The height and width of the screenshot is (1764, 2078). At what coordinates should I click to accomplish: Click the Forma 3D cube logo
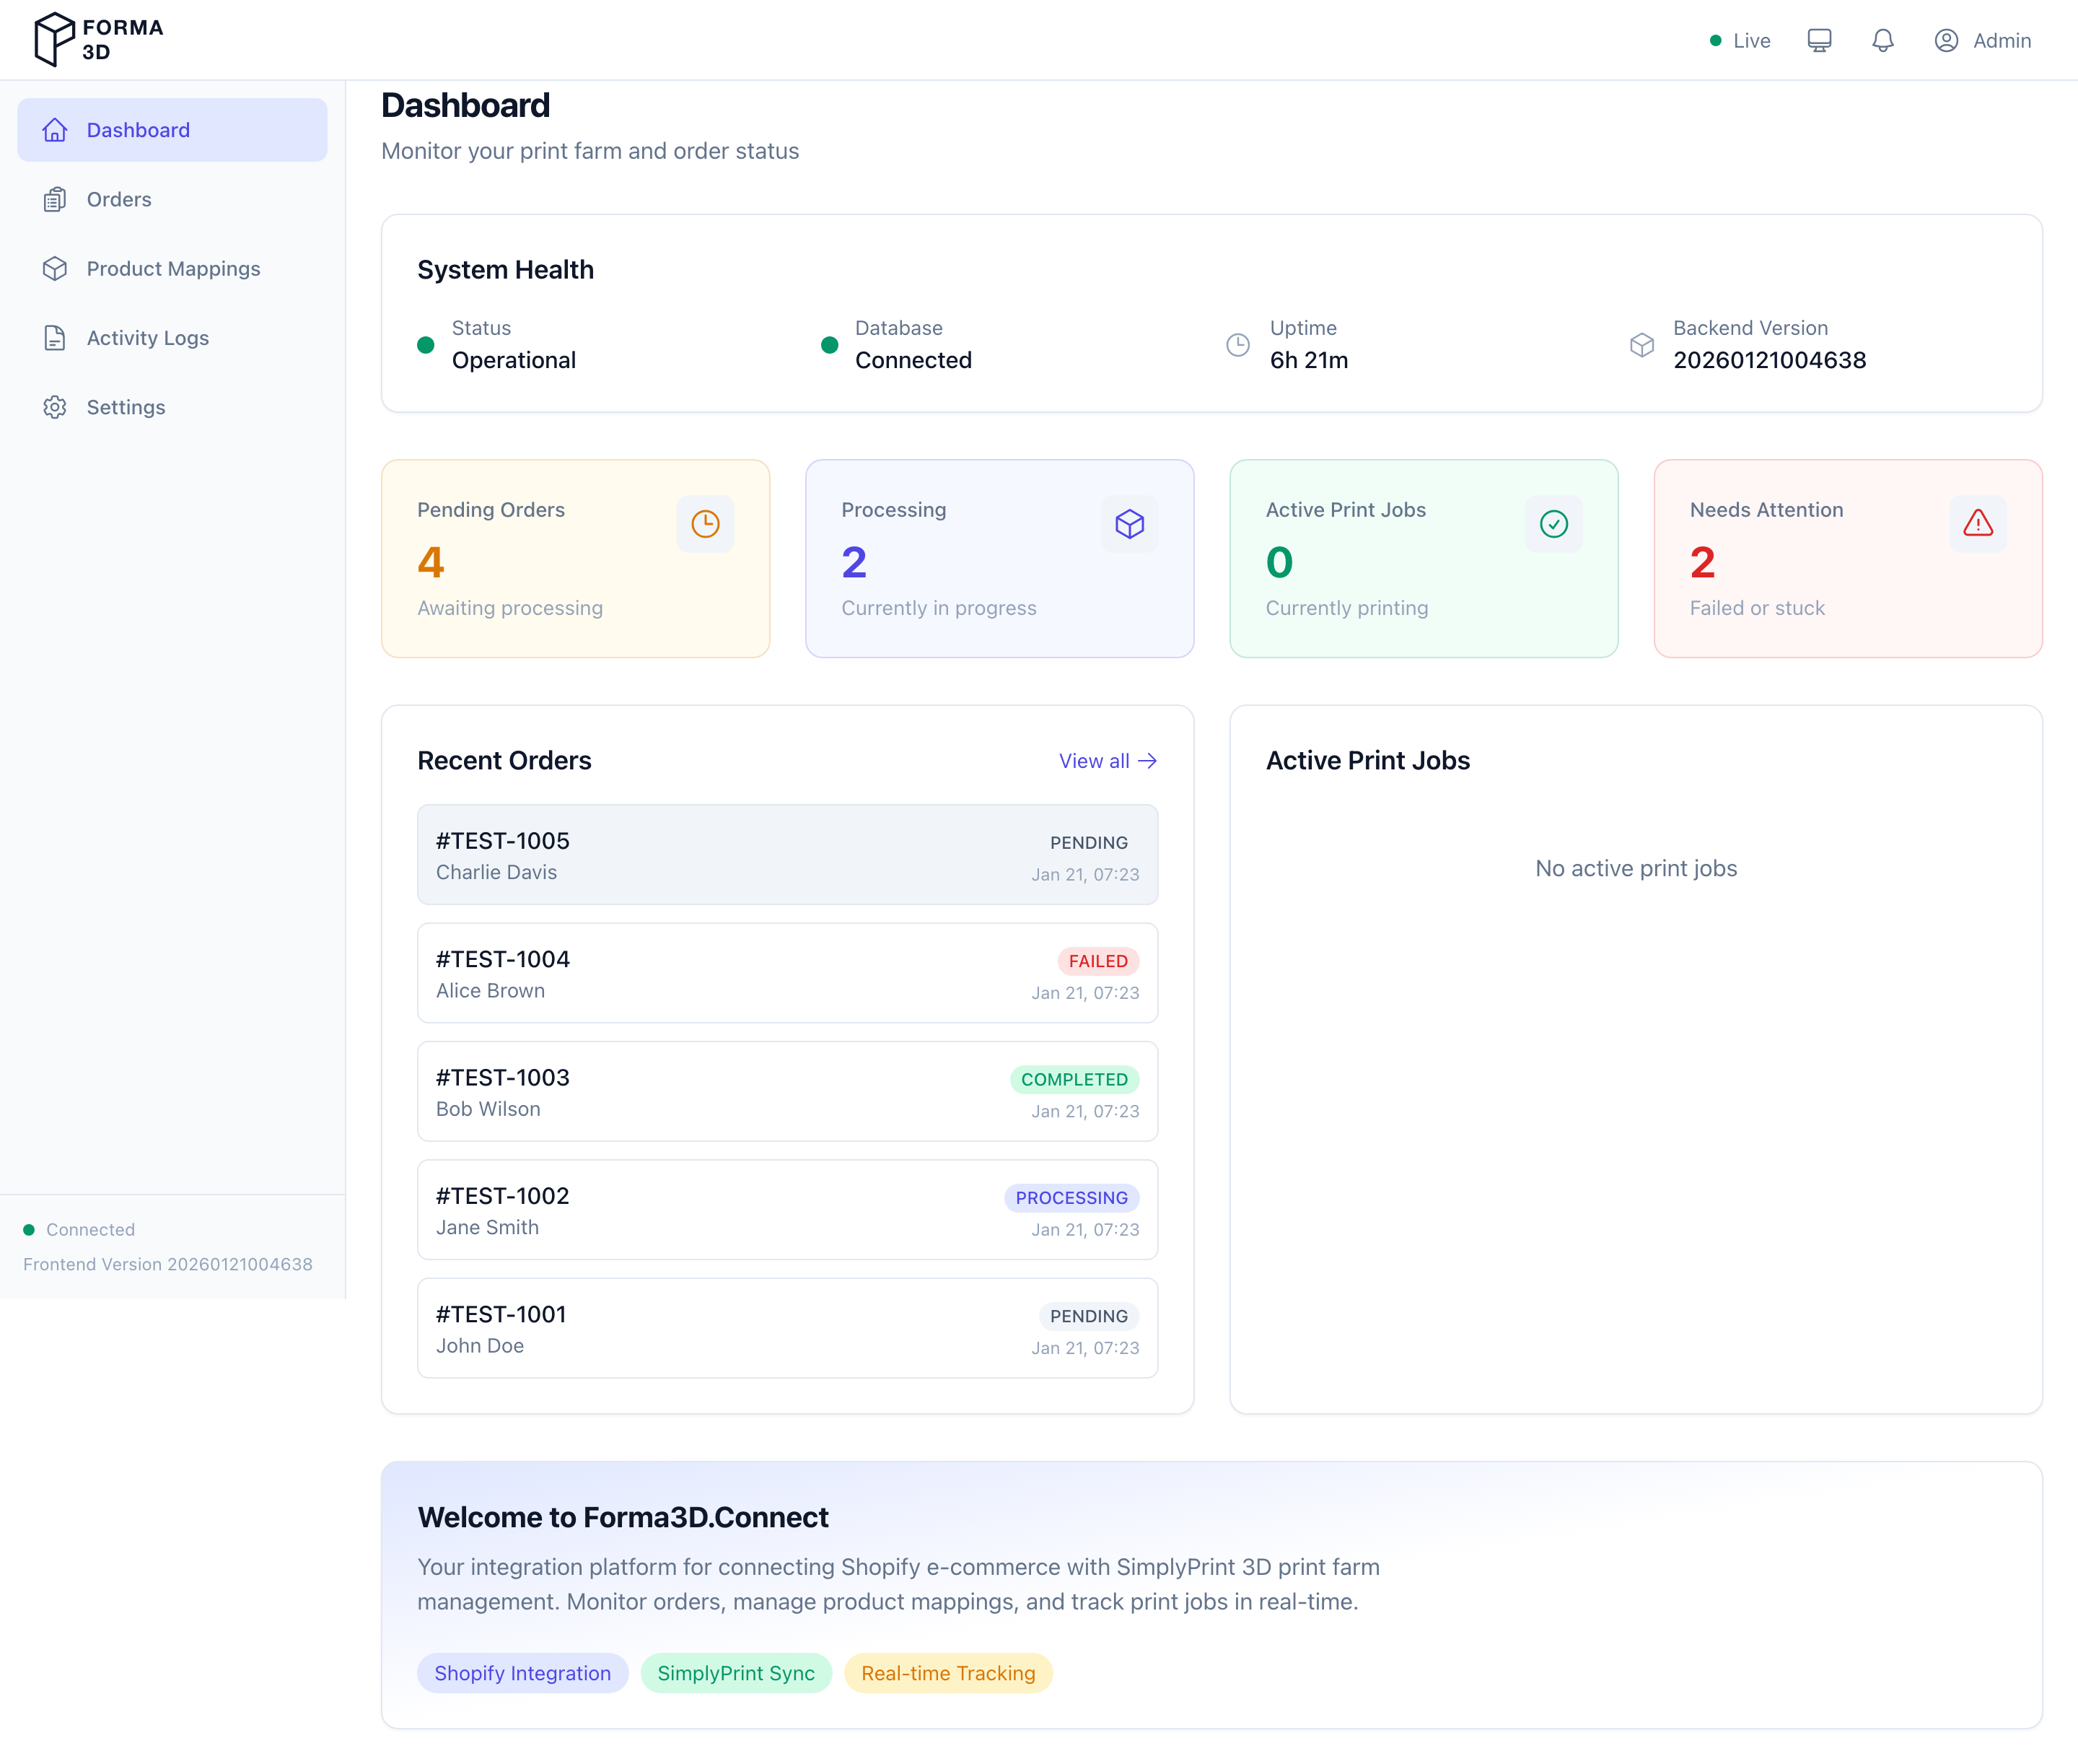pos(54,39)
